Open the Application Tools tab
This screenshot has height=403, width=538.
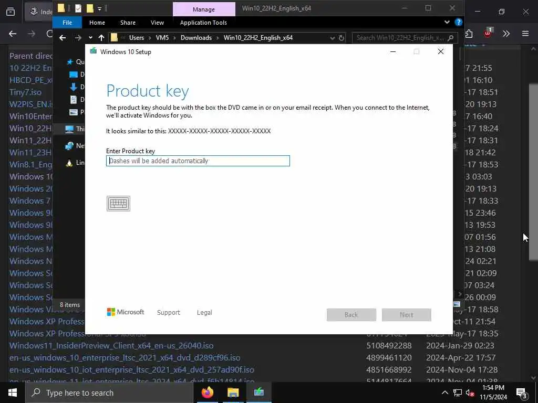(203, 23)
